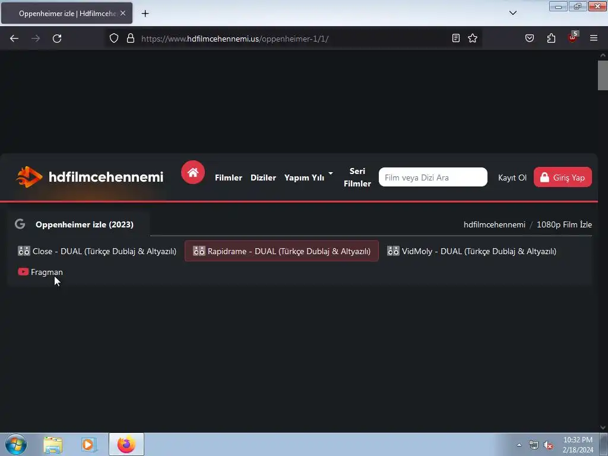Open Windows Start menu
Viewport: 608px width, 456px height.
pos(16,444)
